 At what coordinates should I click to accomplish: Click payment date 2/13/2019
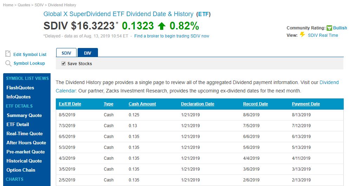[301, 180]
